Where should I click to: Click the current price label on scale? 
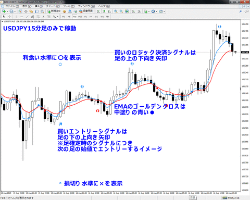click(x=245, y=52)
